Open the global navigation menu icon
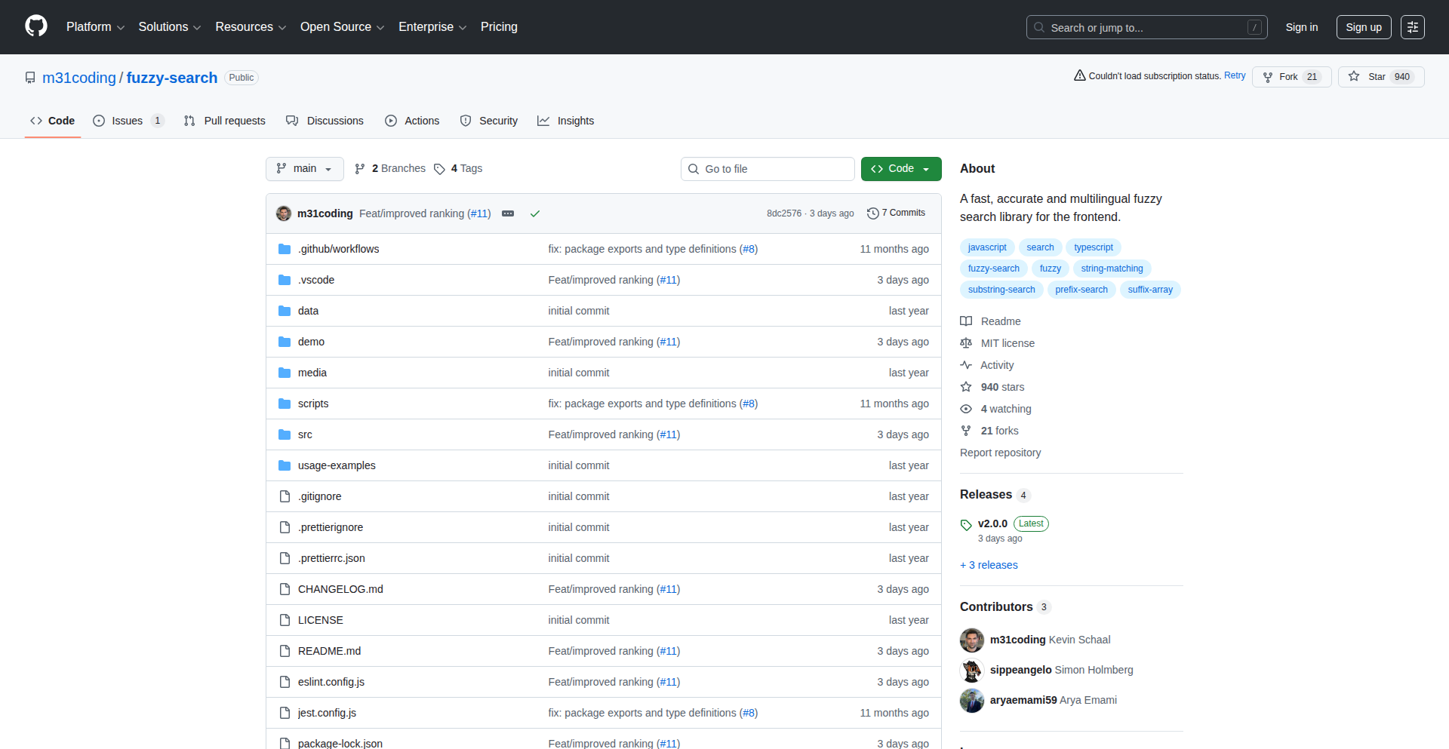 click(1412, 27)
